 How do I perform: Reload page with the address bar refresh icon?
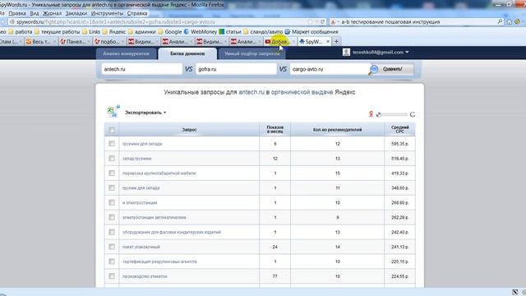pos(322,22)
